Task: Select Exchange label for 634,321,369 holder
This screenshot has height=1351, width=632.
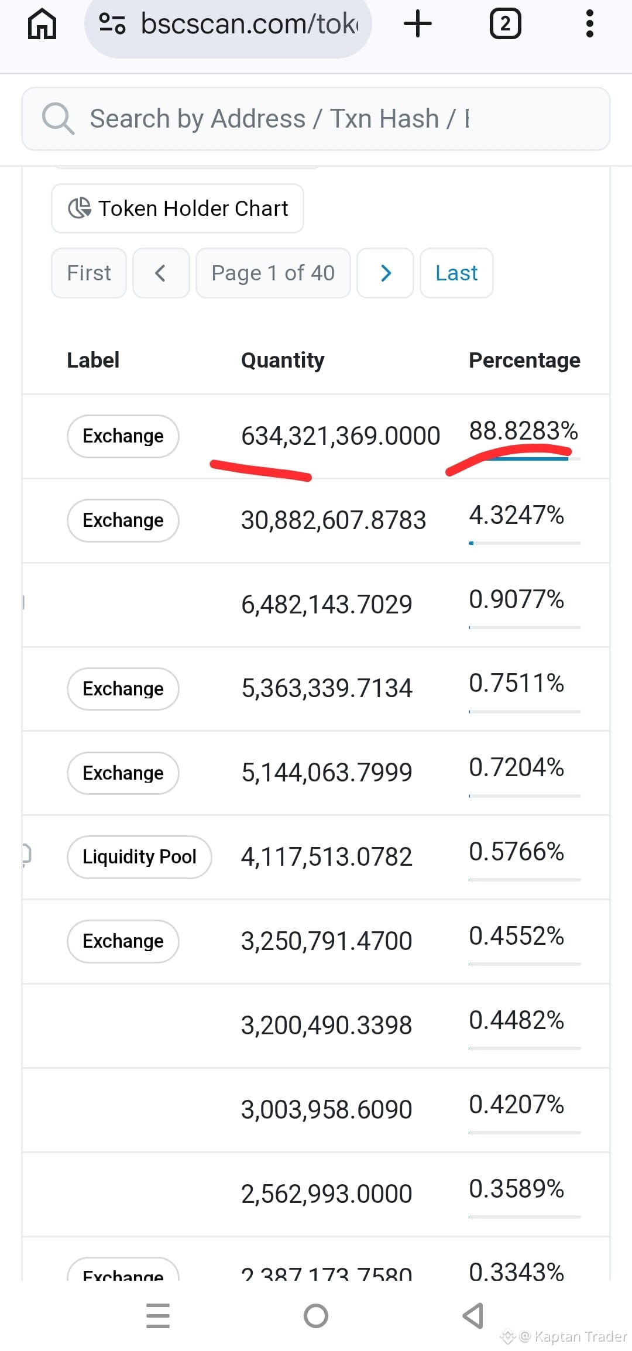Action: [123, 436]
